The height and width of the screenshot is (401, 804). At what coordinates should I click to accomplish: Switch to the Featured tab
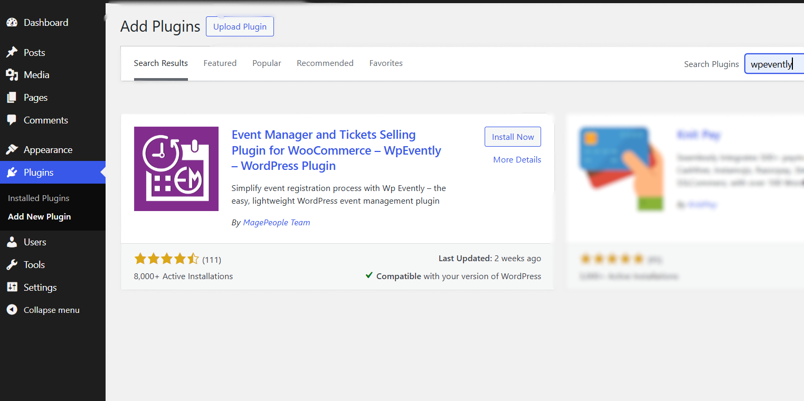pyautogui.click(x=220, y=63)
